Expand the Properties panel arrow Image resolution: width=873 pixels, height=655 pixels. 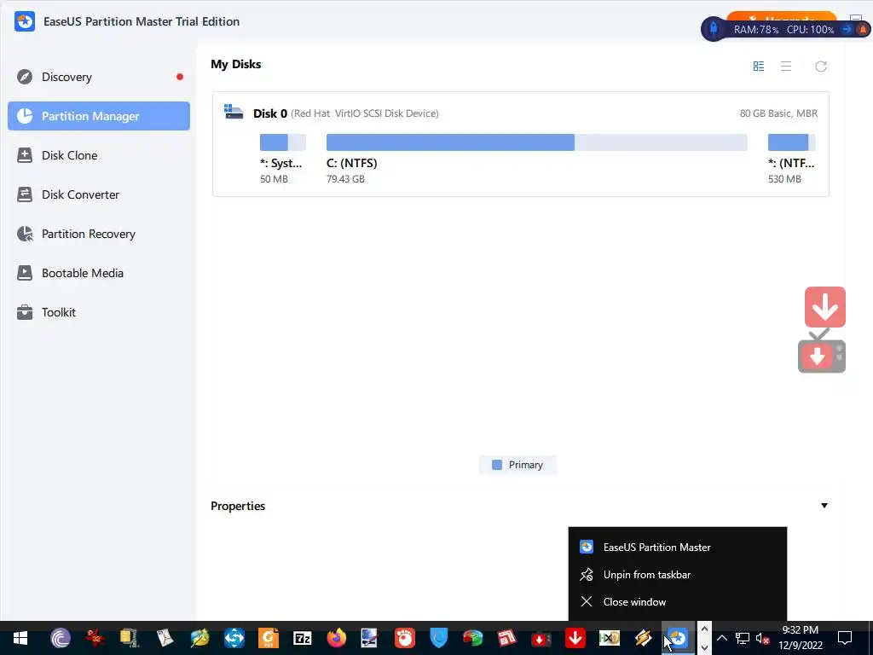(824, 505)
